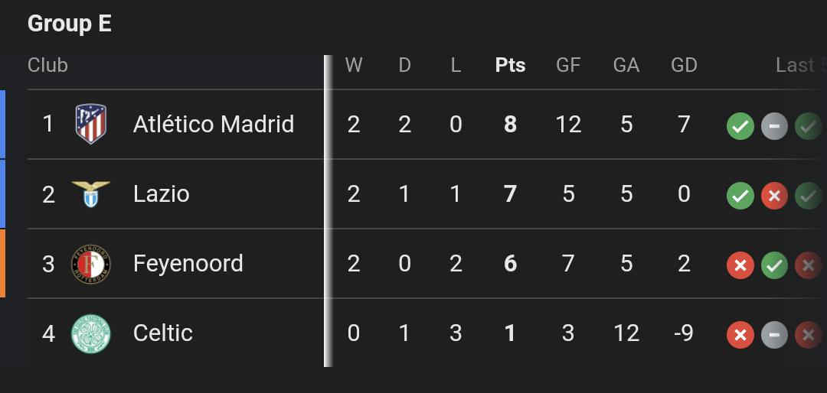Screen dimensions: 827x393
Task: Open Lazio's red loss result icon
Action: (774, 196)
